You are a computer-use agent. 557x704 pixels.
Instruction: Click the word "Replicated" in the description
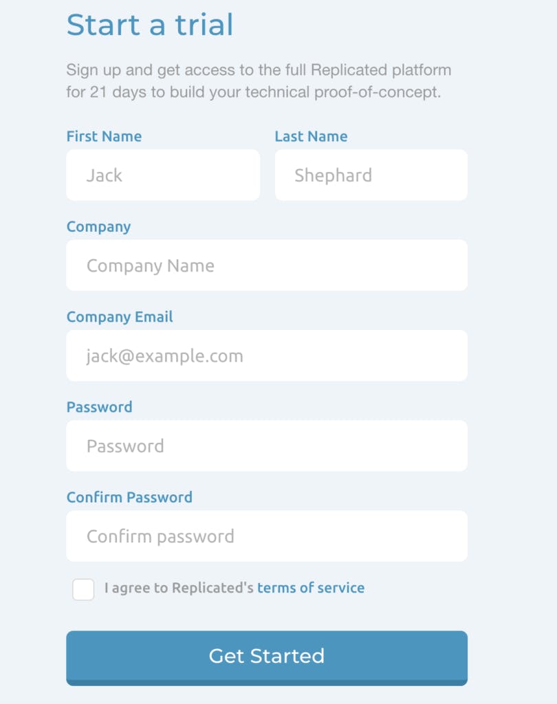click(x=349, y=70)
